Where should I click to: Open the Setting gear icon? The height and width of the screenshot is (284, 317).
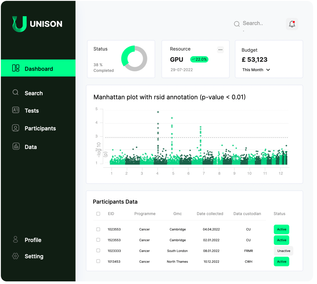15,256
